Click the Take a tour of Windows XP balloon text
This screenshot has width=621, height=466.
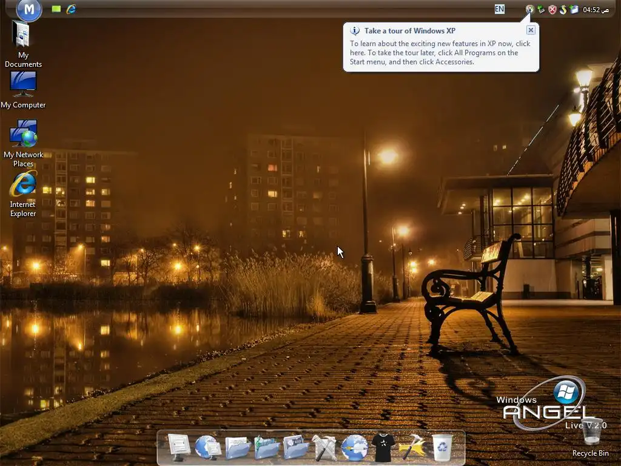[409, 31]
